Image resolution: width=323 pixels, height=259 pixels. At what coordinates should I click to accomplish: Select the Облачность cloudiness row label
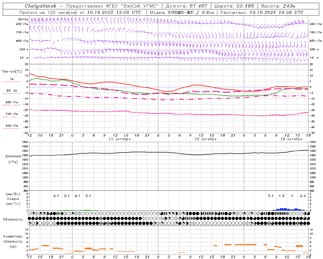click(13, 220)
